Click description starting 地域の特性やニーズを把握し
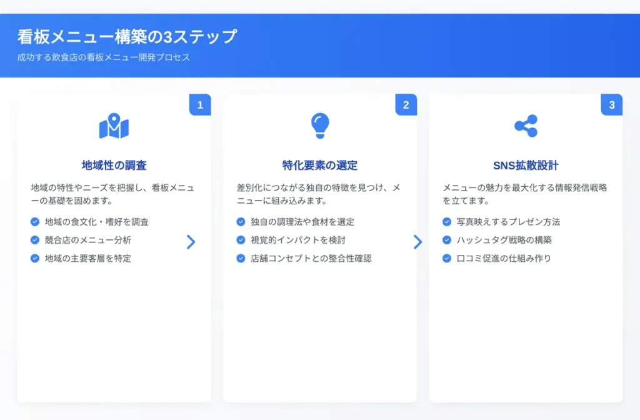 112,194
